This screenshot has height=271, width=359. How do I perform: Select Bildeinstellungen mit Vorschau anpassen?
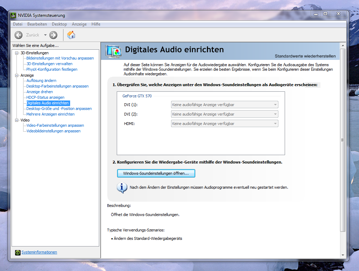[60, 58]
